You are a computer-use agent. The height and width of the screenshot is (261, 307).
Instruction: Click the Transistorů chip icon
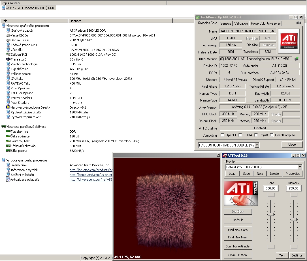coord(8,59)
